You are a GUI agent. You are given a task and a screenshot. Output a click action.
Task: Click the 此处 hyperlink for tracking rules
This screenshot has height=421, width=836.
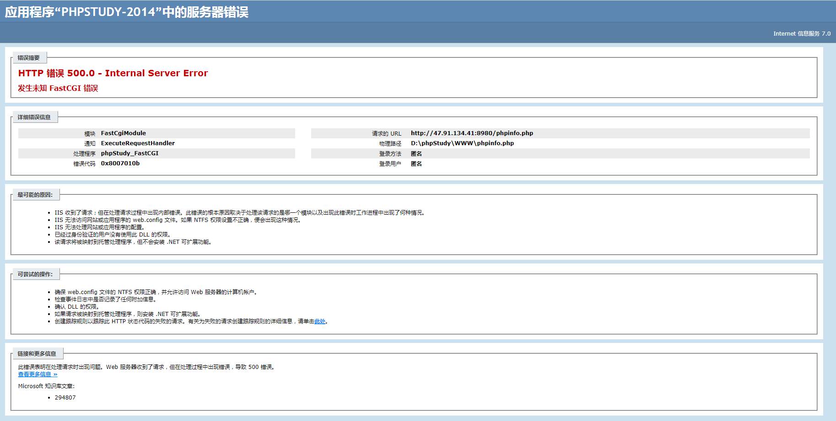(319, 321)
